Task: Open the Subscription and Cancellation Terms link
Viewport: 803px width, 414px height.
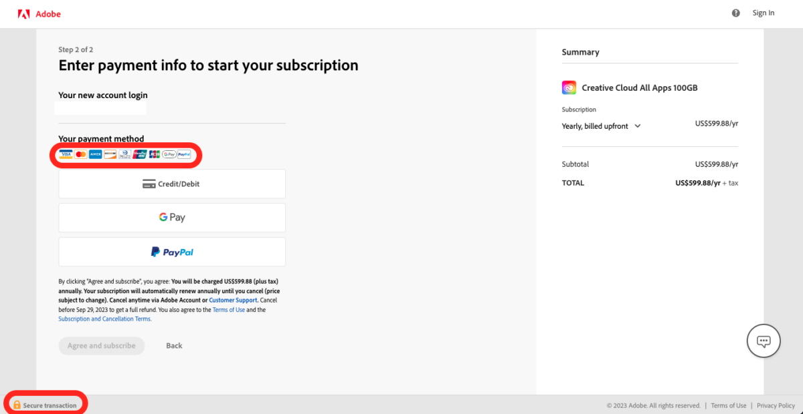Action: click(x=104, y=319)
